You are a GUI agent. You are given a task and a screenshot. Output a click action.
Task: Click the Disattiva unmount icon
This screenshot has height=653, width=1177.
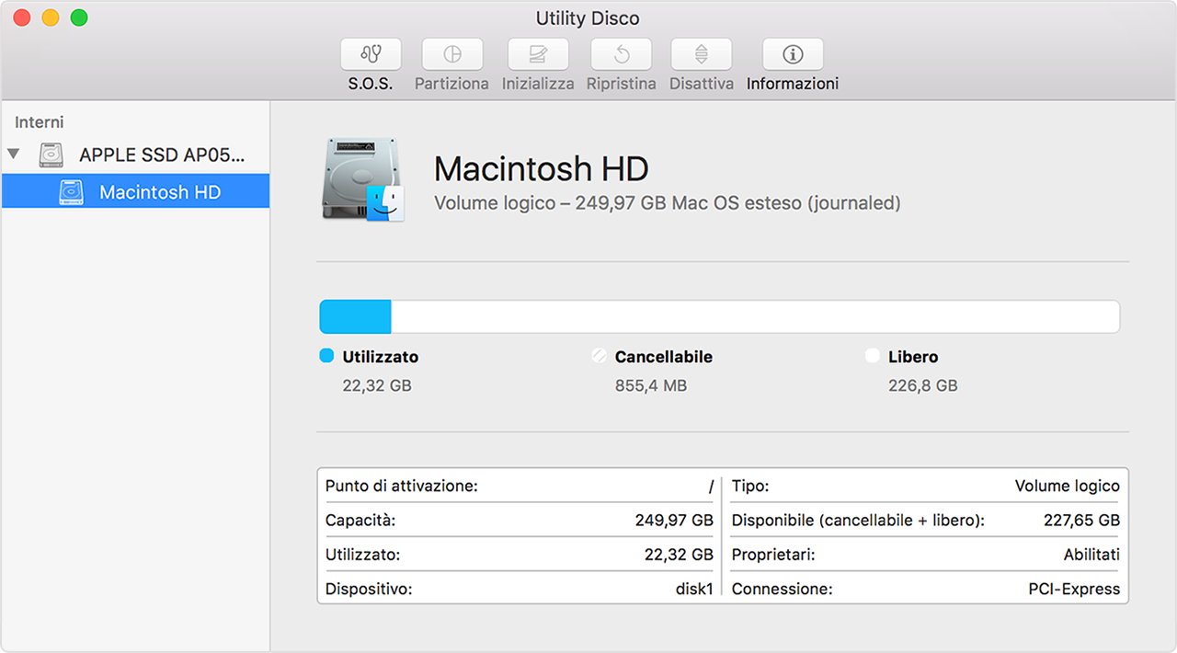pos(701,54)
